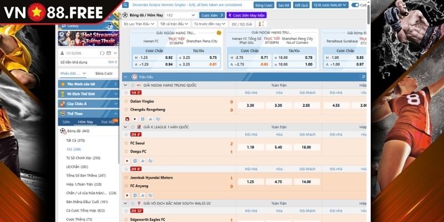Select odds 5.40 draw for FC Seoul match
This screenshot has width=444, height=222.
click(278, 147)
